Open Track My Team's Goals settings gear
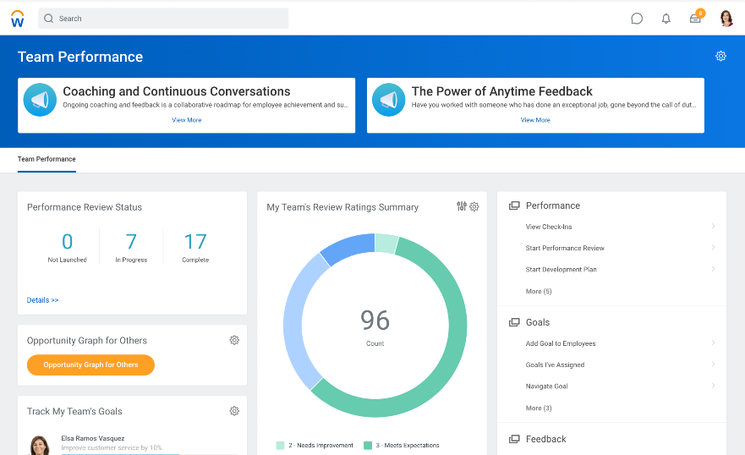745x455 pixels. 234,411
